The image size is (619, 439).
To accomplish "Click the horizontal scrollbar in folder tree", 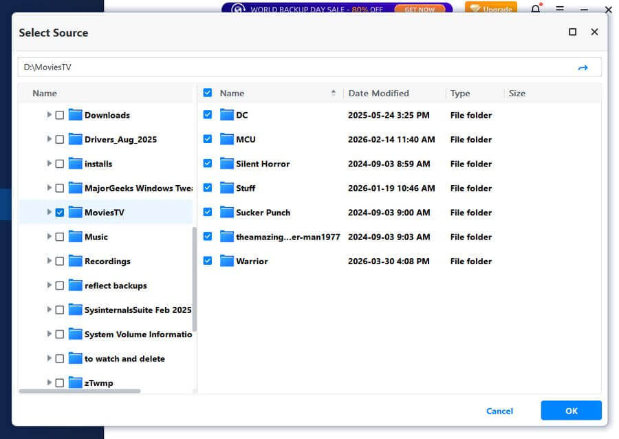I will [x=80, y=391].
